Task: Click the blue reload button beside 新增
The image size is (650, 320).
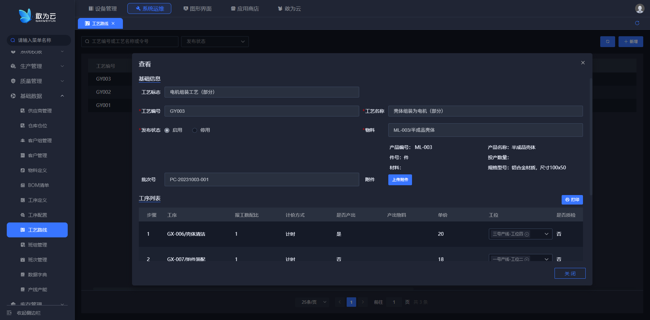Action: 607,42
